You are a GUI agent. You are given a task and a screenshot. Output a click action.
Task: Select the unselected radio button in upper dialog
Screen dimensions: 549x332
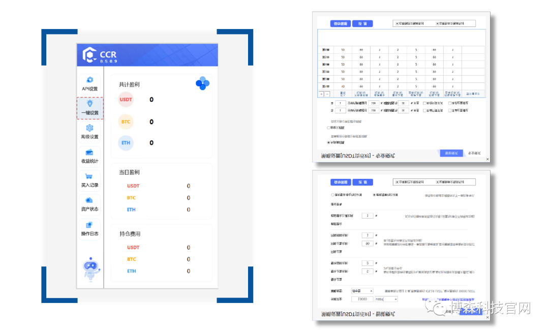click(328, 128)
